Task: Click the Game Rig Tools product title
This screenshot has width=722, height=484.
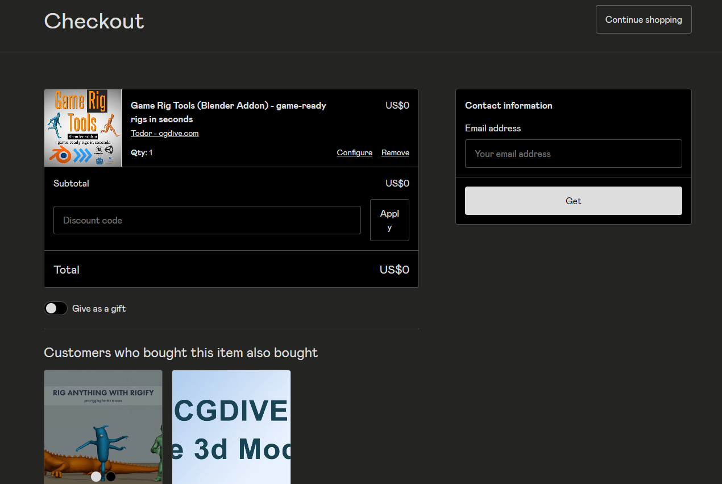Action: [229, 113]
